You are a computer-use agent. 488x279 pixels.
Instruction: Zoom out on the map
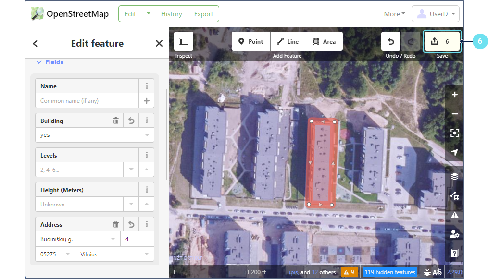(454, 114)
